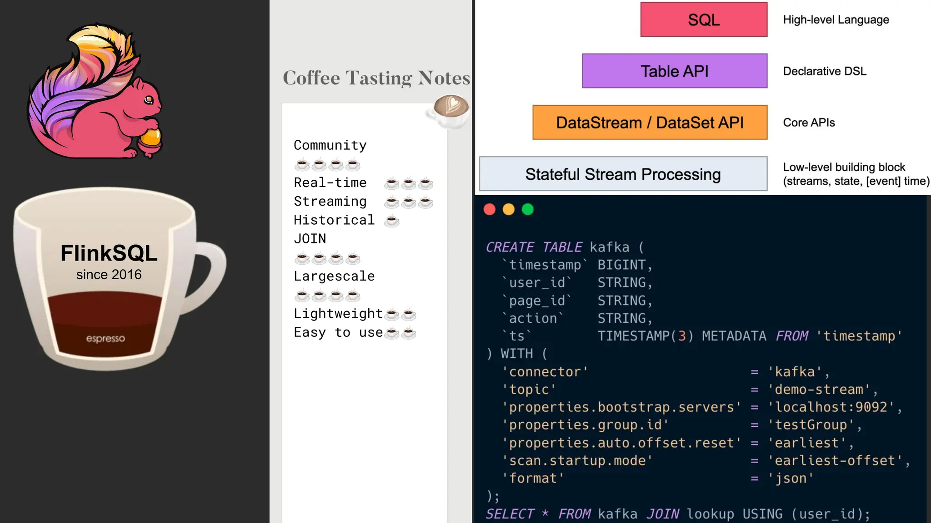Click the green window dot in code panel

coord(528,209)
